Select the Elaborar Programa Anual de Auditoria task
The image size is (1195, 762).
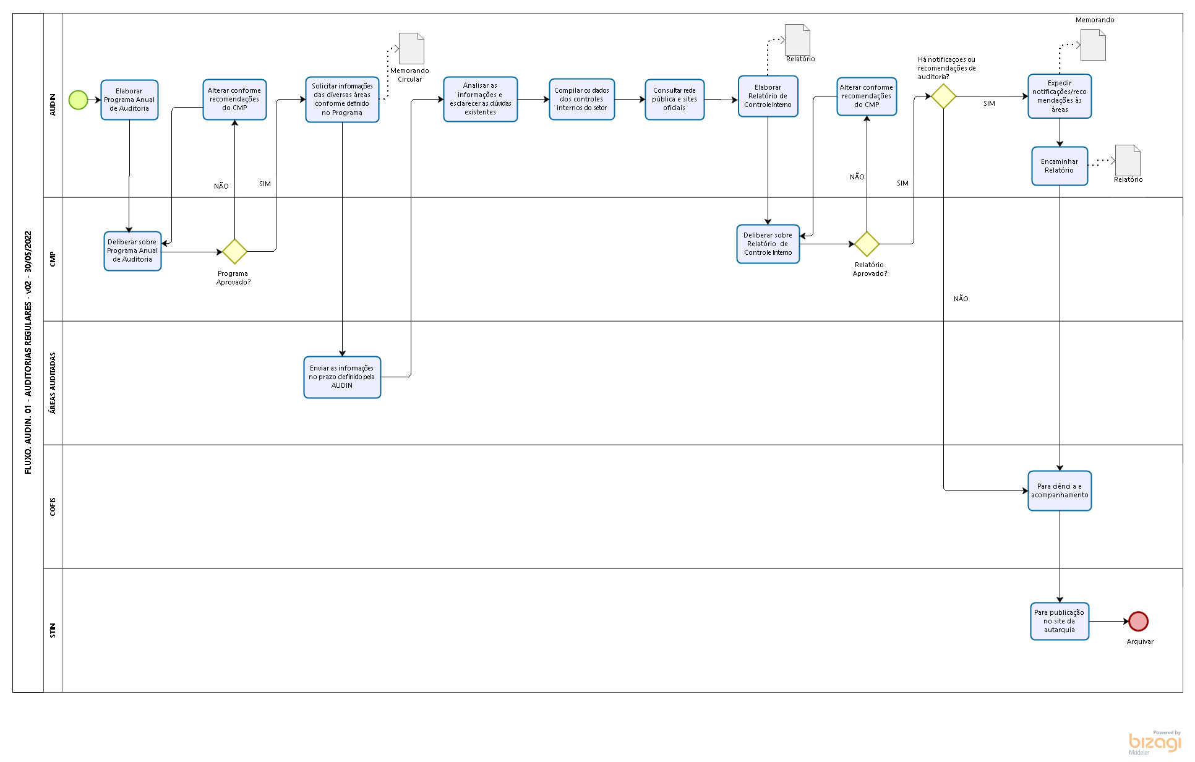[129, 100]
